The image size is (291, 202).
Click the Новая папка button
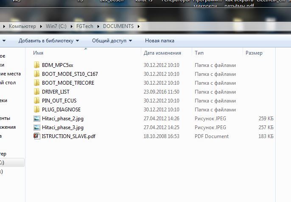point(159,41)
